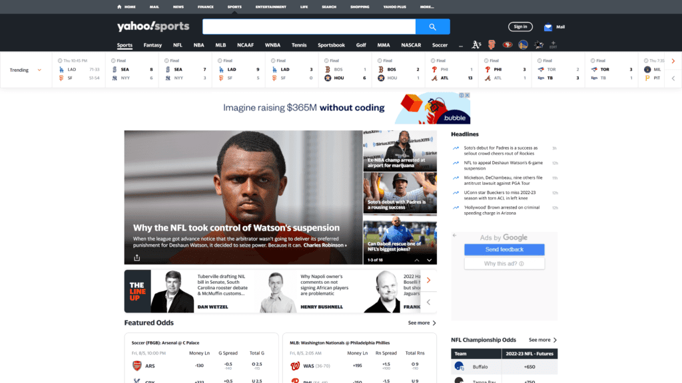Open Henry Bushnell Napoli column

coord(306,291)
